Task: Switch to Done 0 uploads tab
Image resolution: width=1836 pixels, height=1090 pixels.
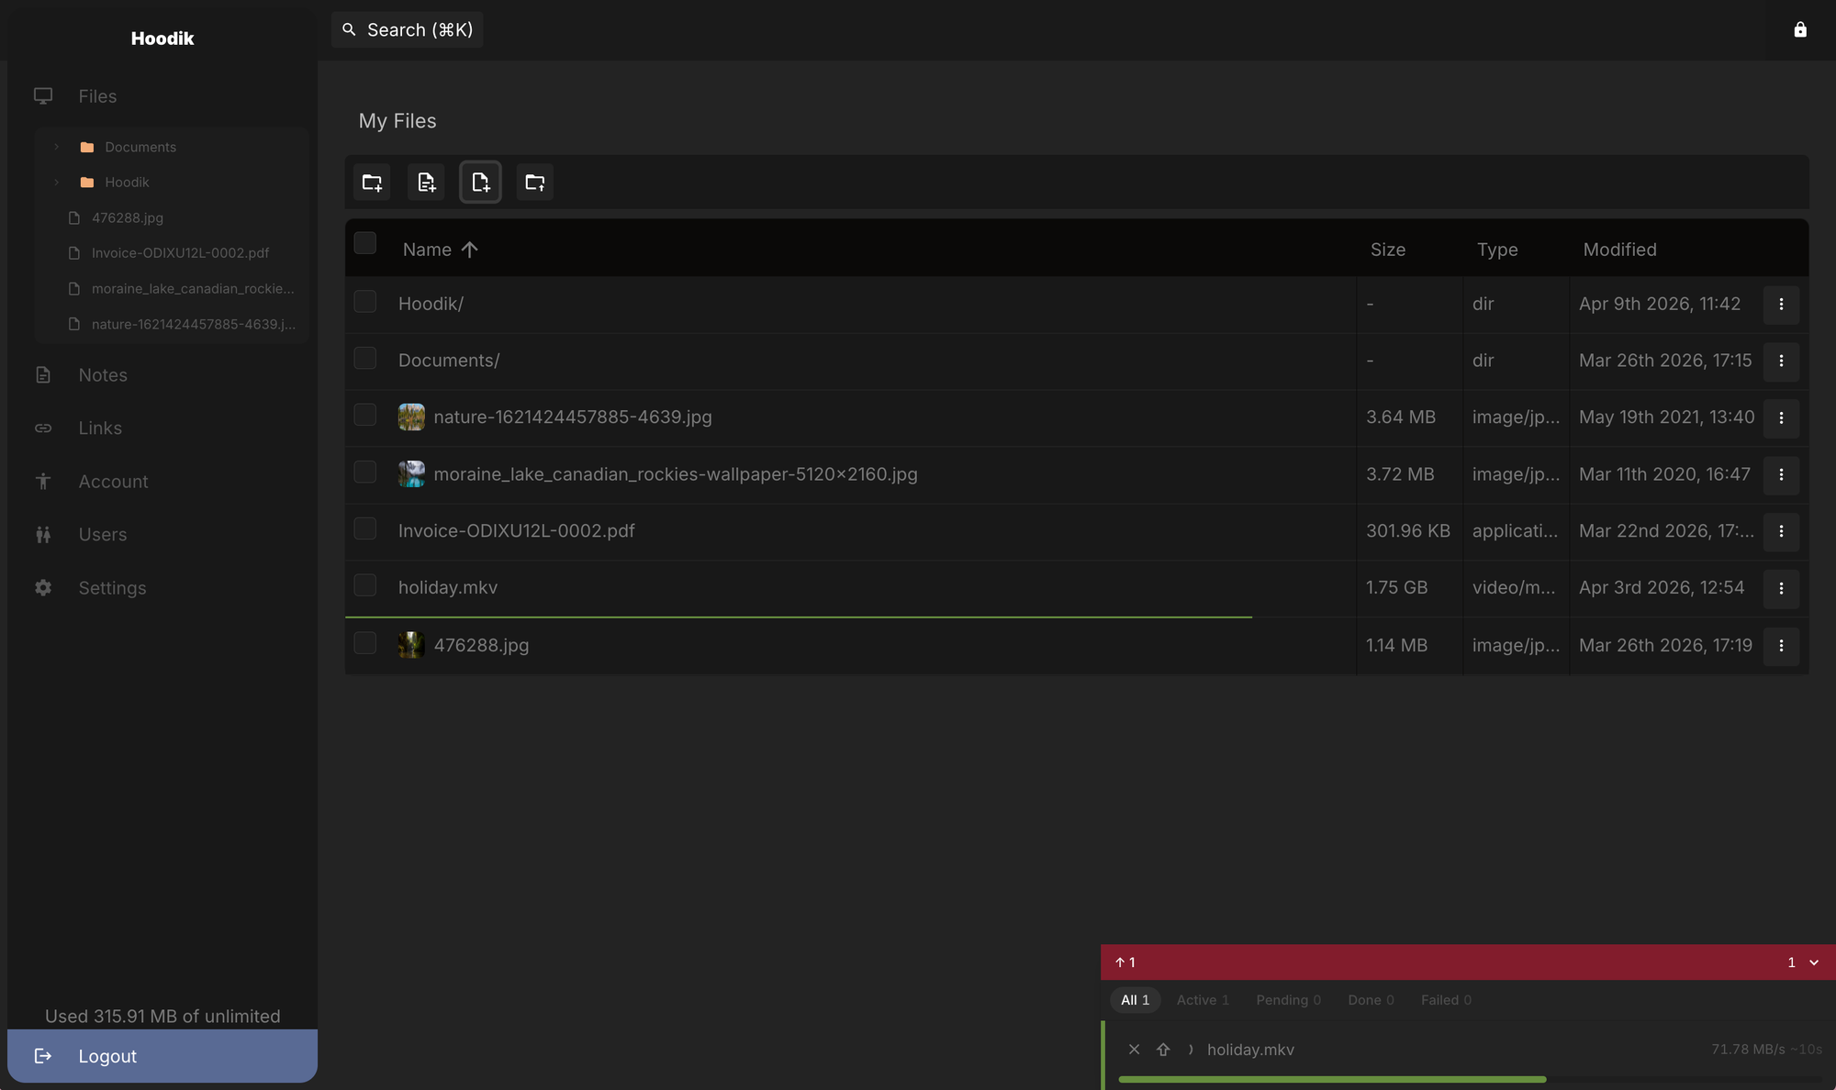Action: pos(1371,1000)
